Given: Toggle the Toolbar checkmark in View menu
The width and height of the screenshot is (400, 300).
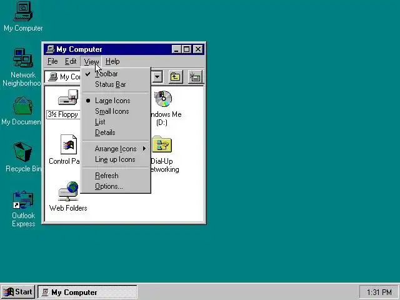Looking at the screenshot, I should point(116,74).
